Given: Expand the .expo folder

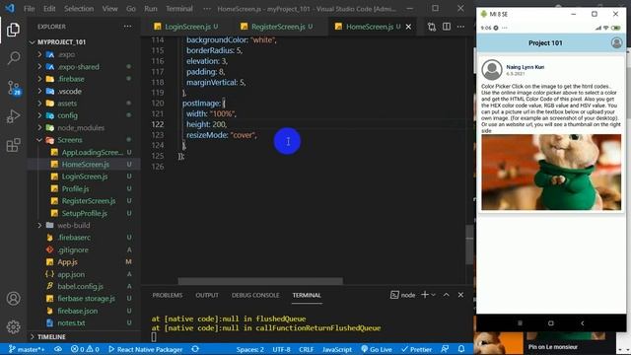Looking at the screenshot, I should 39,54.
